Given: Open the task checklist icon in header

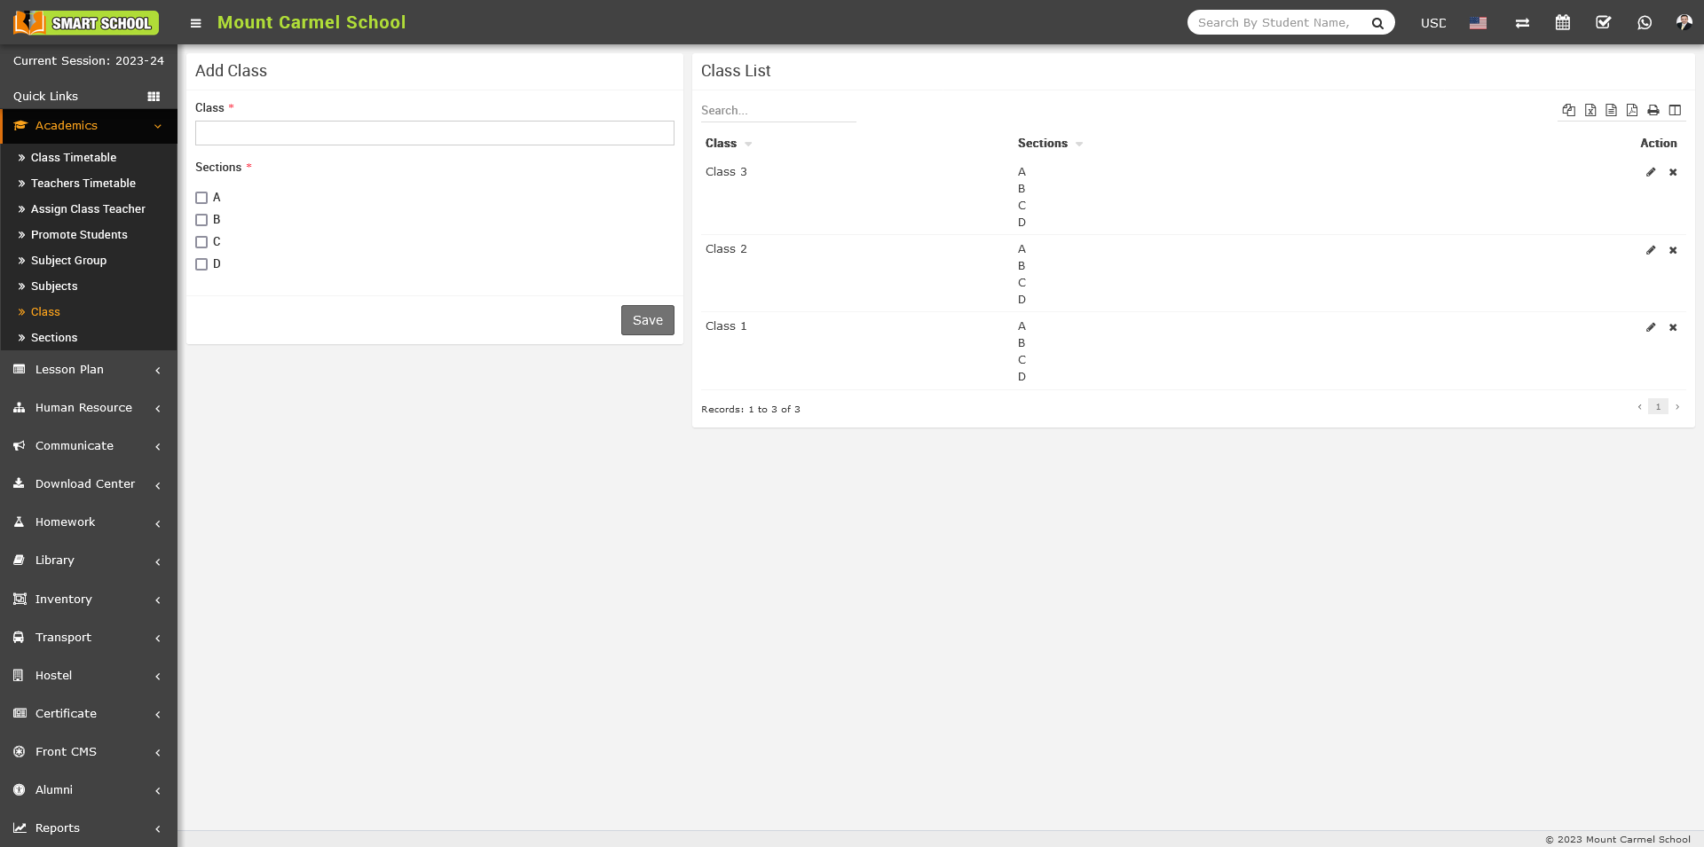Looking at the screenshot, I should pyautogui.click(x=1603, y=23).
